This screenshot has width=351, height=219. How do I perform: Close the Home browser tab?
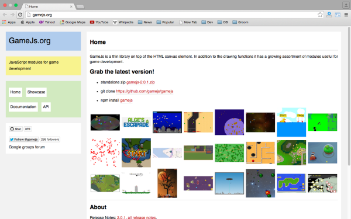tap(71, 6)
